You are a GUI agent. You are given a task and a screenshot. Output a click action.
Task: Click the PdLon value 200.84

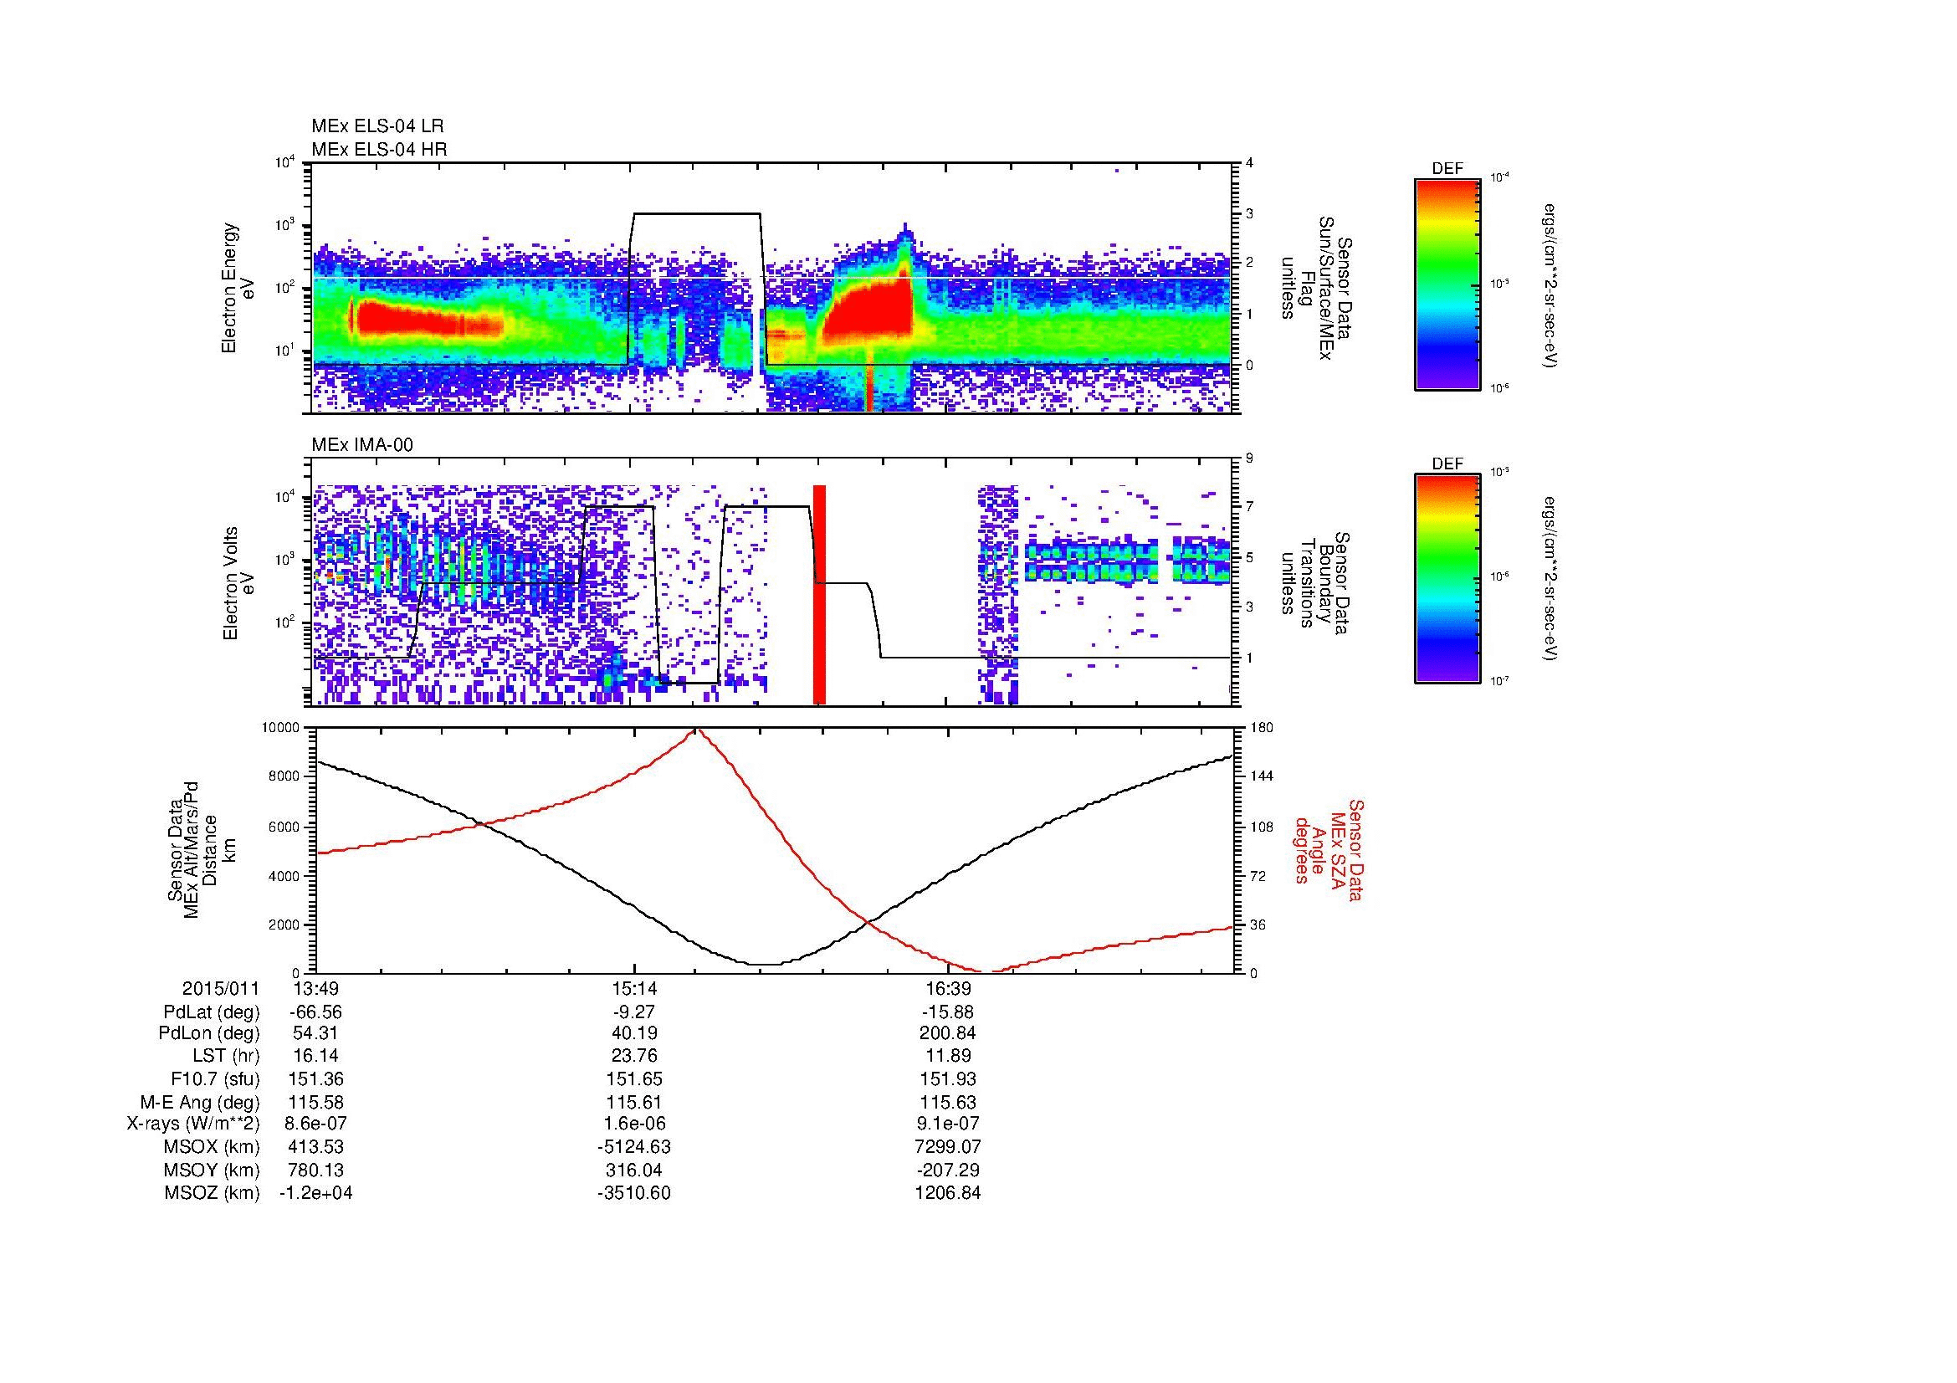(x=948, y=1033)
